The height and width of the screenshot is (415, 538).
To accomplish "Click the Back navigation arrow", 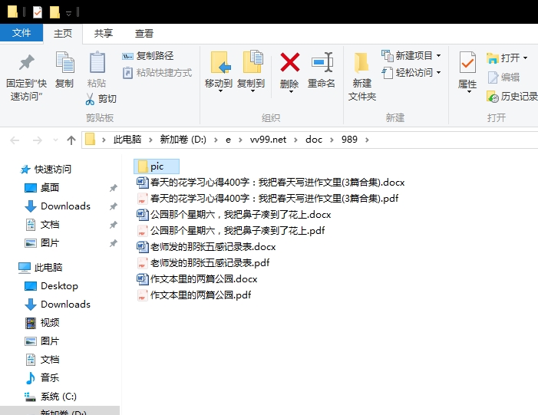I will [x=15, y=140].
